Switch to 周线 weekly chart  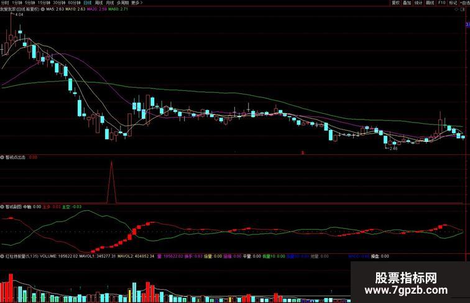pos(99,2)
